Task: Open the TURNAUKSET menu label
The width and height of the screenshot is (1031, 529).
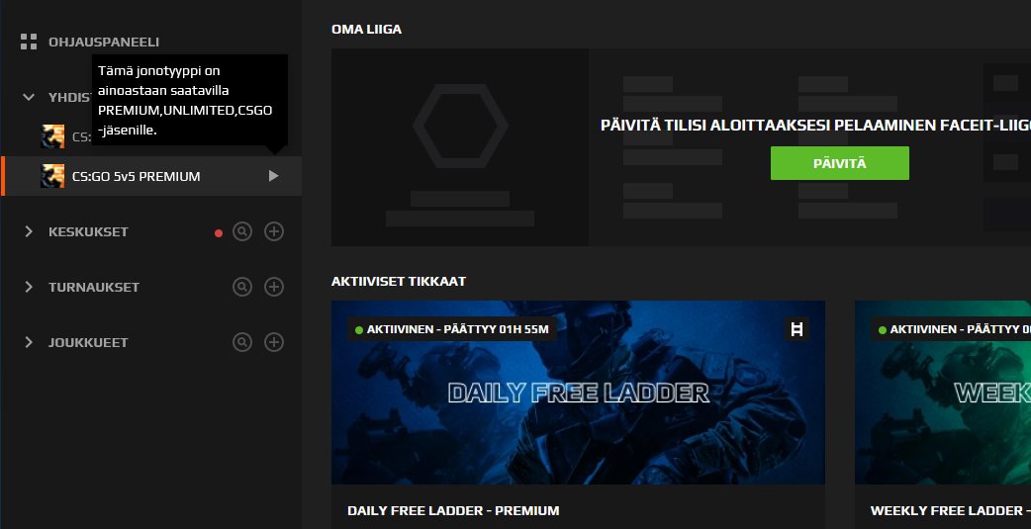Action: coord(94,287)
